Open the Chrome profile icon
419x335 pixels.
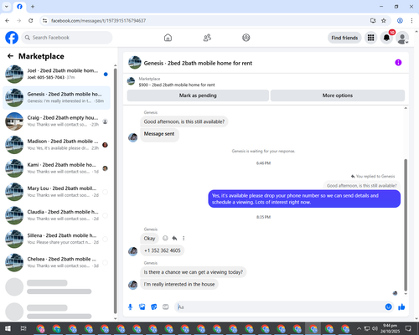click(400, 21)
